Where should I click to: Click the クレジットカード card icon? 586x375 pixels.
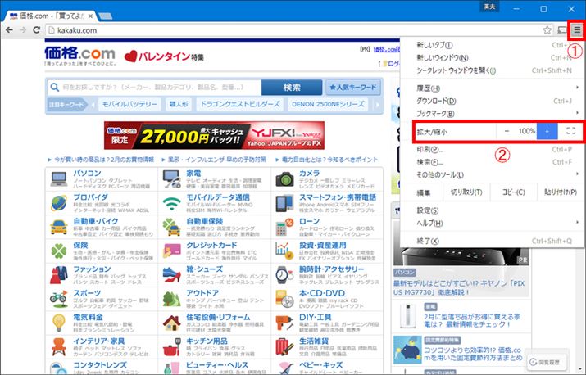coord(172,251)
